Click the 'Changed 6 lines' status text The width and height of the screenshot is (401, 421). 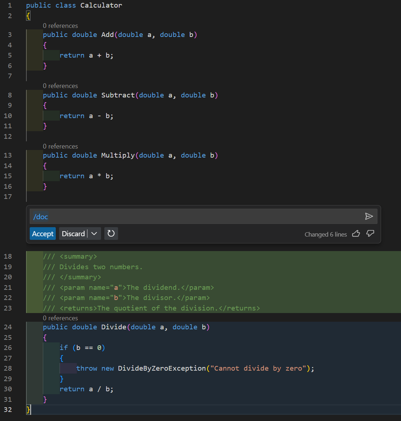[326, 234]
